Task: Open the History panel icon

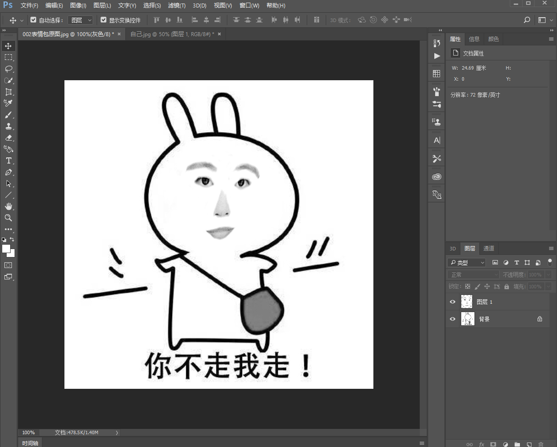Action: pos(437,43)
